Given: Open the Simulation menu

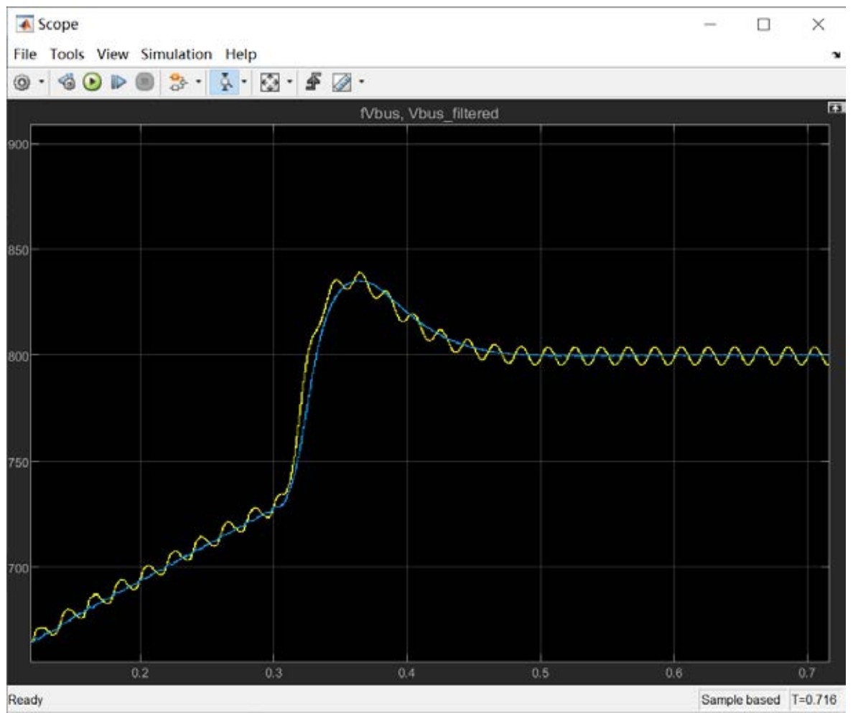Looking at the screenshot, I should (x=176, y=55).
